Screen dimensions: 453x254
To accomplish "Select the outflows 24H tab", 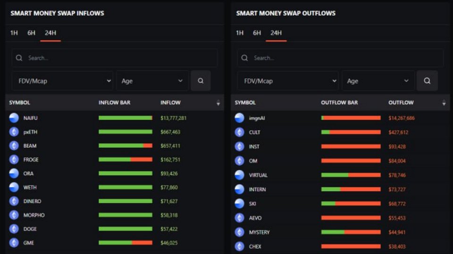I will 276,33.
